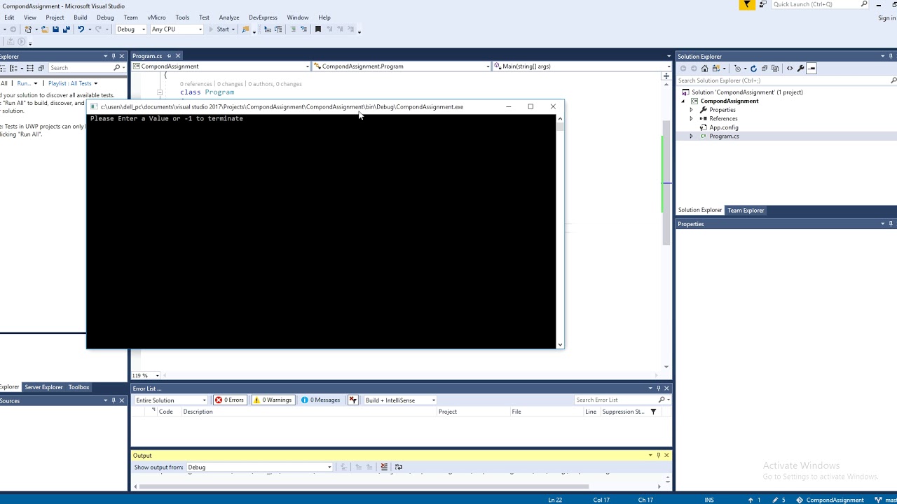897x504 pixels.
Task: Click the Sign in link
Action: coord(887,18)
